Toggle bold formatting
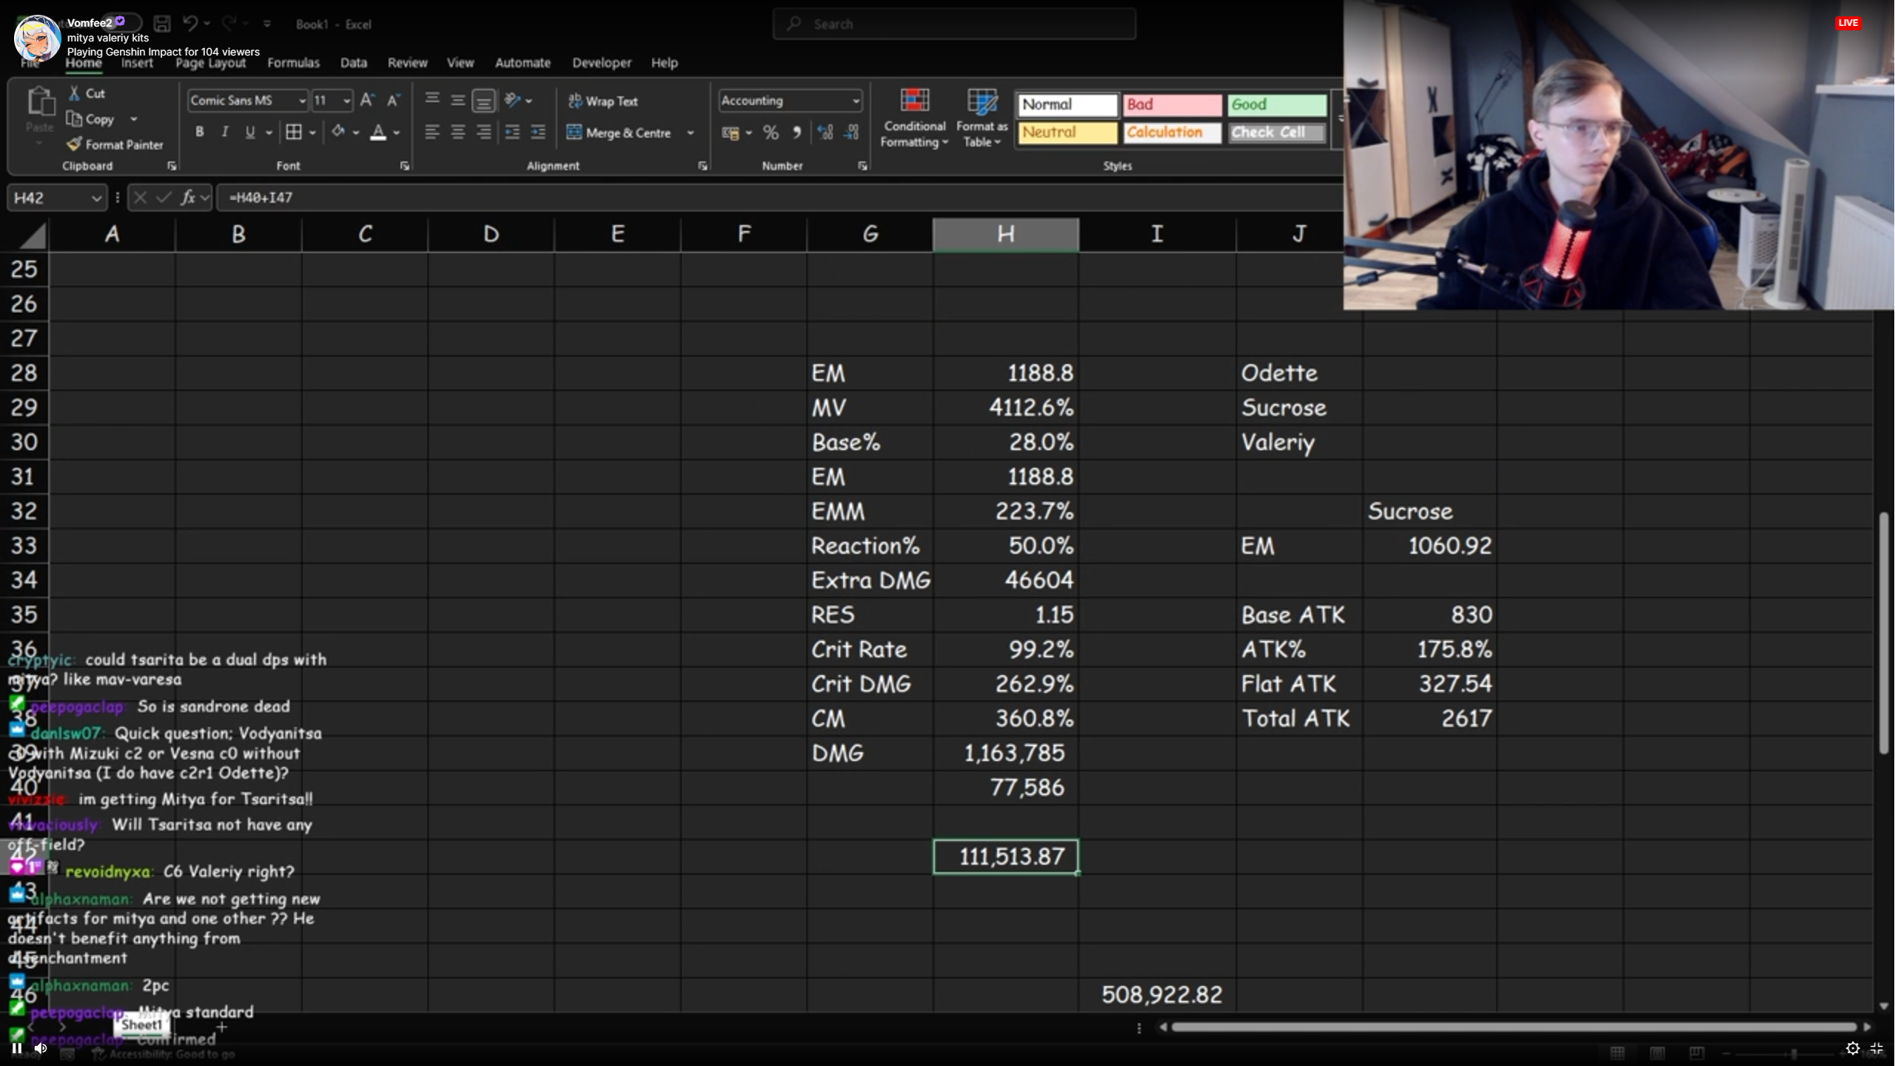The width and height of the screenshot is (1895, 1066). [199, 133]
